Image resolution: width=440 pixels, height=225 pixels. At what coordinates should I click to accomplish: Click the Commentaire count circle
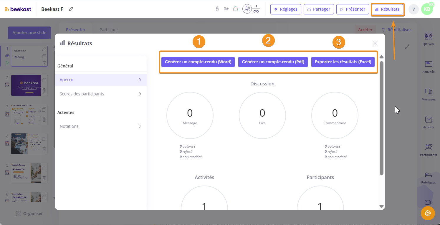335,115
